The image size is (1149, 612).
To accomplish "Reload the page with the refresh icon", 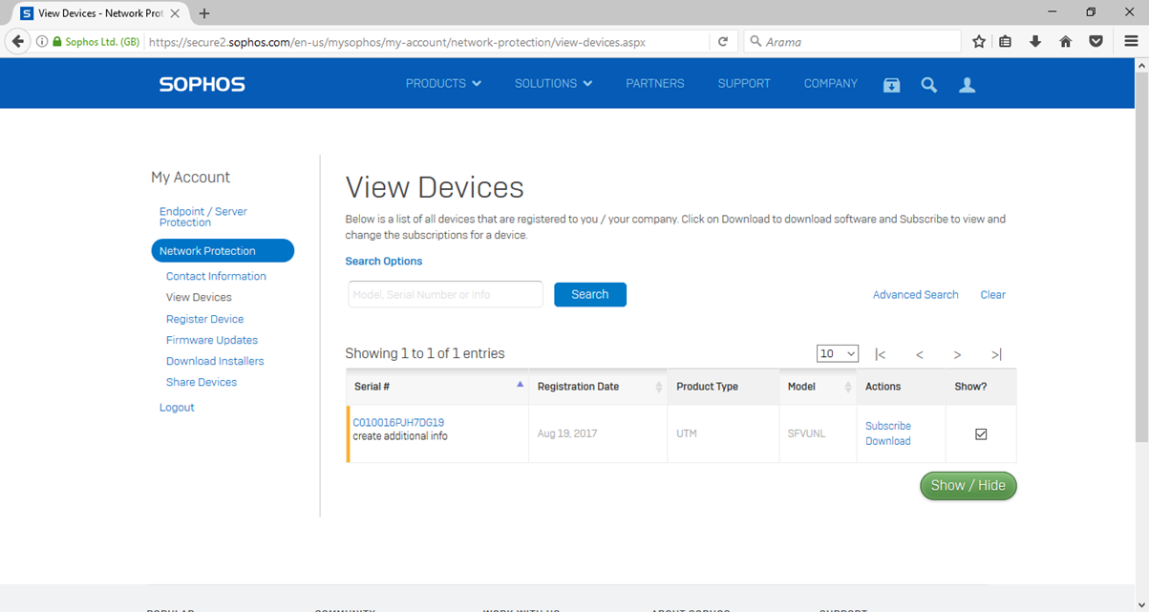I will click(x=723, y=42).
